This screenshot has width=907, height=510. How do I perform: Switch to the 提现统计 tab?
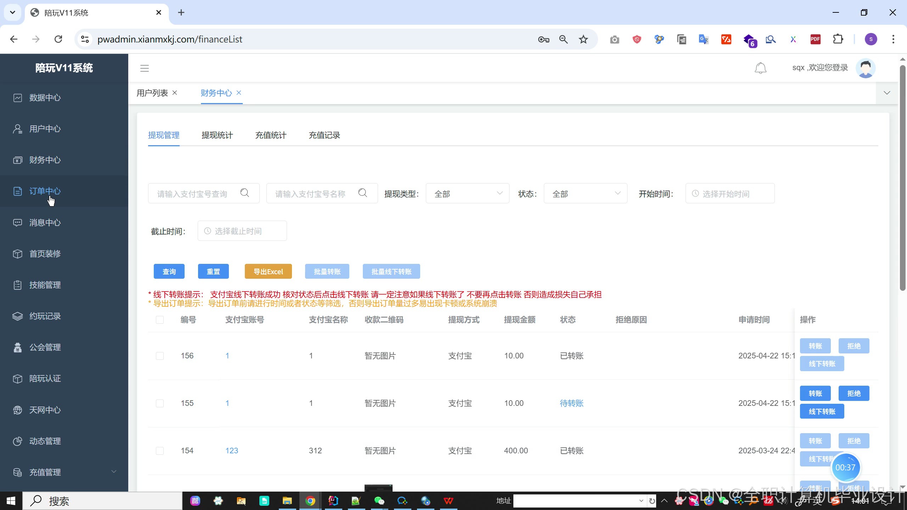[217, 135]
